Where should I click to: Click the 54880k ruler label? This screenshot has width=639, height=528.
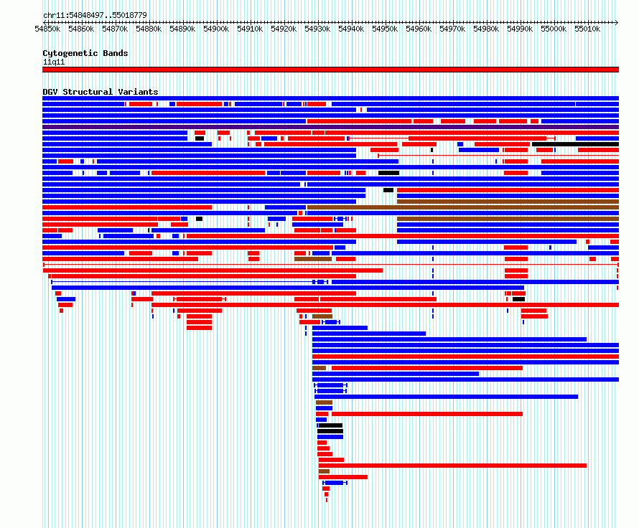click(x=149, y=29)
